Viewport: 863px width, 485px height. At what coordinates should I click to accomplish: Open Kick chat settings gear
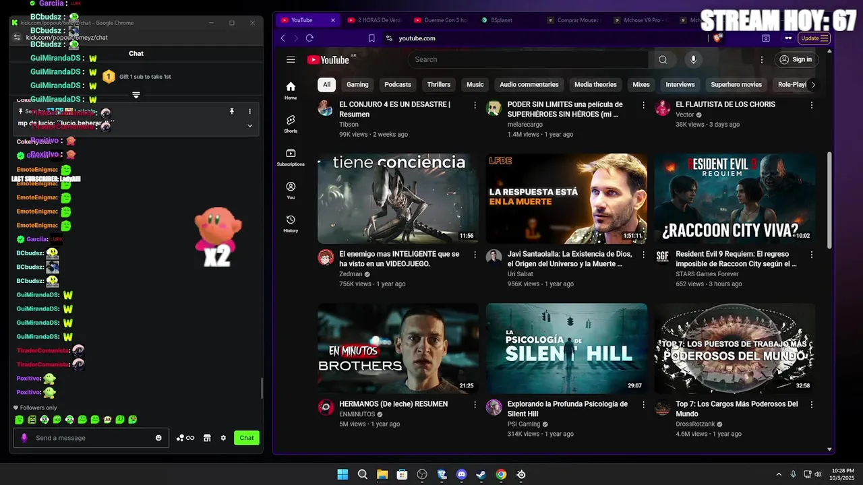tap(223, 438)
